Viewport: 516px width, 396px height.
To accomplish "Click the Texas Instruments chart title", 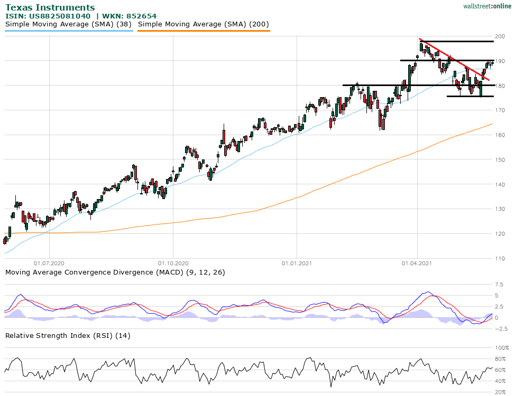I will click(x=50, y=7).
